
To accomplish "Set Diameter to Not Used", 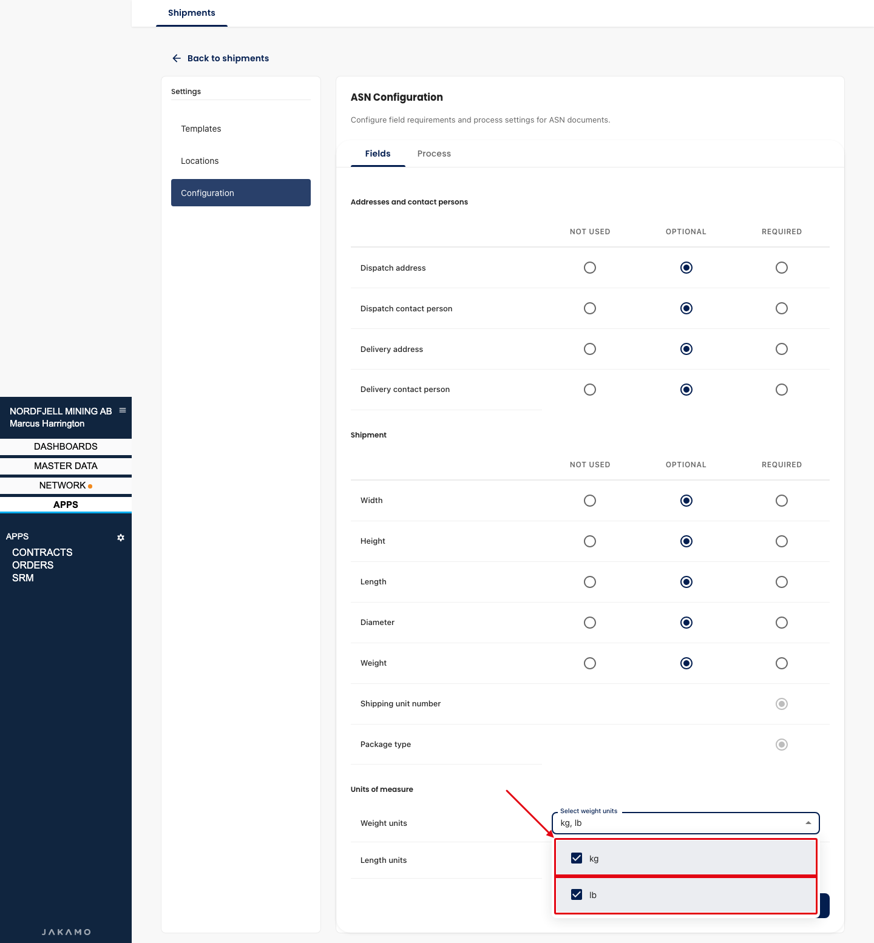I will pyautogui.click(x=590, y=623).
